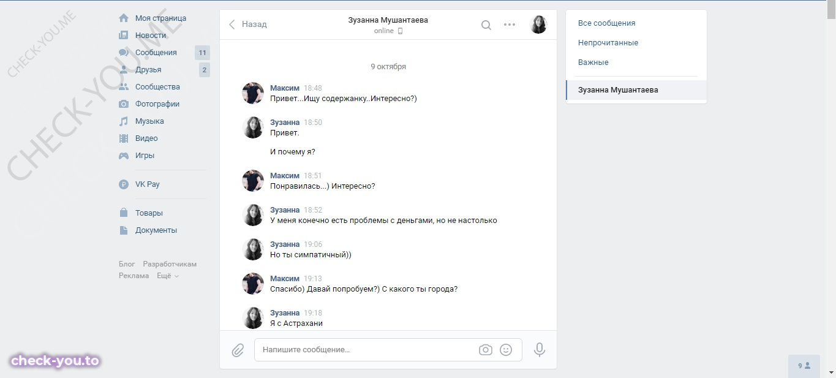
Task: Open the header avatar of Зузанна
Action: coord(538,25)
